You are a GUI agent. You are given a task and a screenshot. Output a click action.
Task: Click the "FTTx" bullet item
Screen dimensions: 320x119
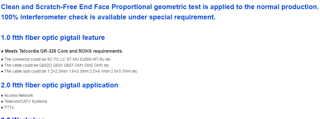tap(9, 107)
